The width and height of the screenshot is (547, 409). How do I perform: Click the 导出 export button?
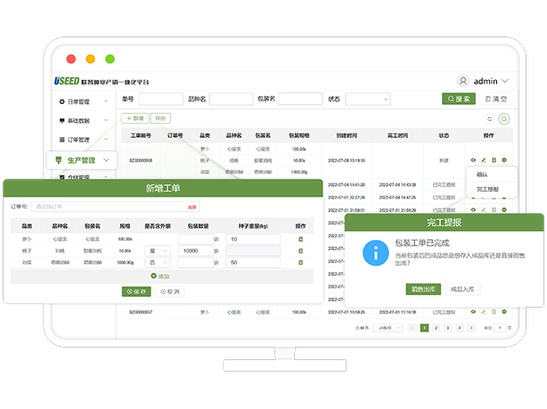coord(160,117)
